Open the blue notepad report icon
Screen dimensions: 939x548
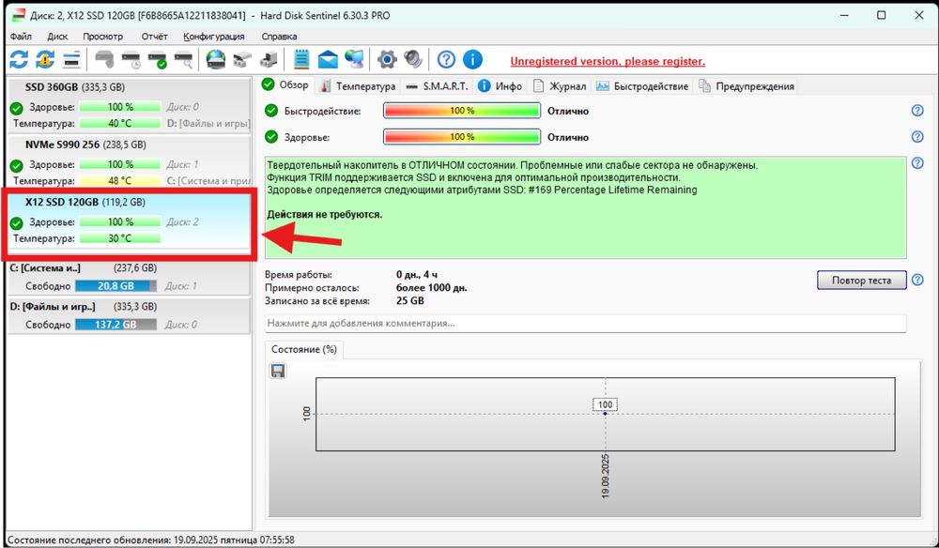pyautogui.click(x=301, y=59)
